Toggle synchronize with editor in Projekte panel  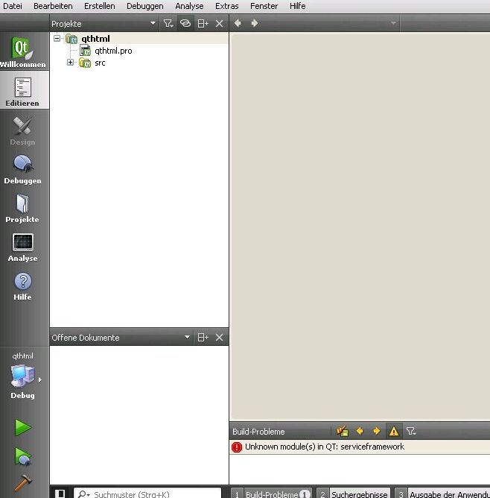(185, 24)
